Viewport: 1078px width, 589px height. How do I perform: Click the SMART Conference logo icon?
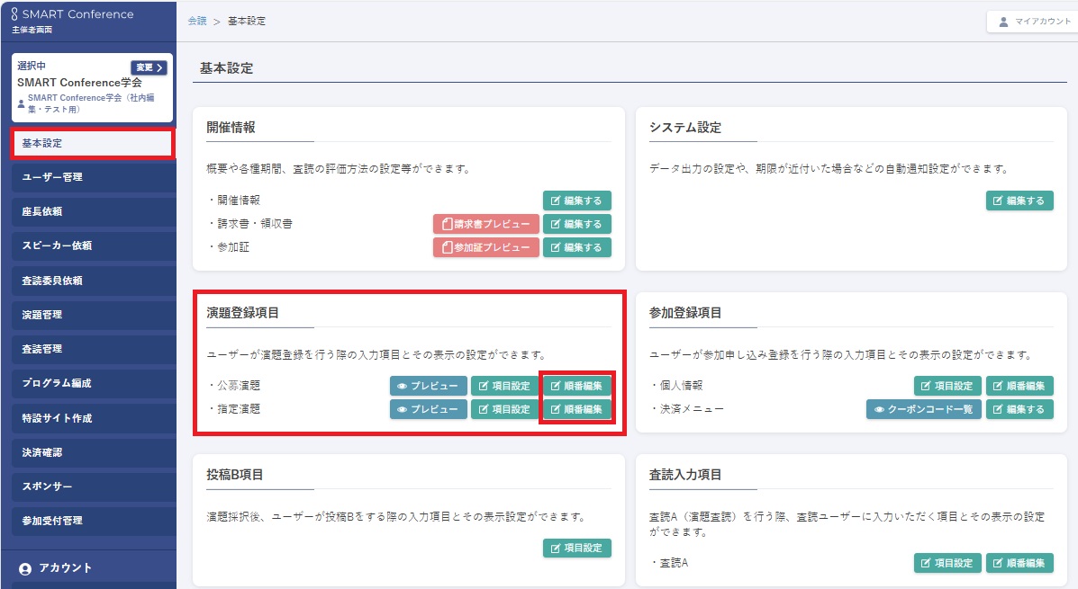click(x=14, y=14)
